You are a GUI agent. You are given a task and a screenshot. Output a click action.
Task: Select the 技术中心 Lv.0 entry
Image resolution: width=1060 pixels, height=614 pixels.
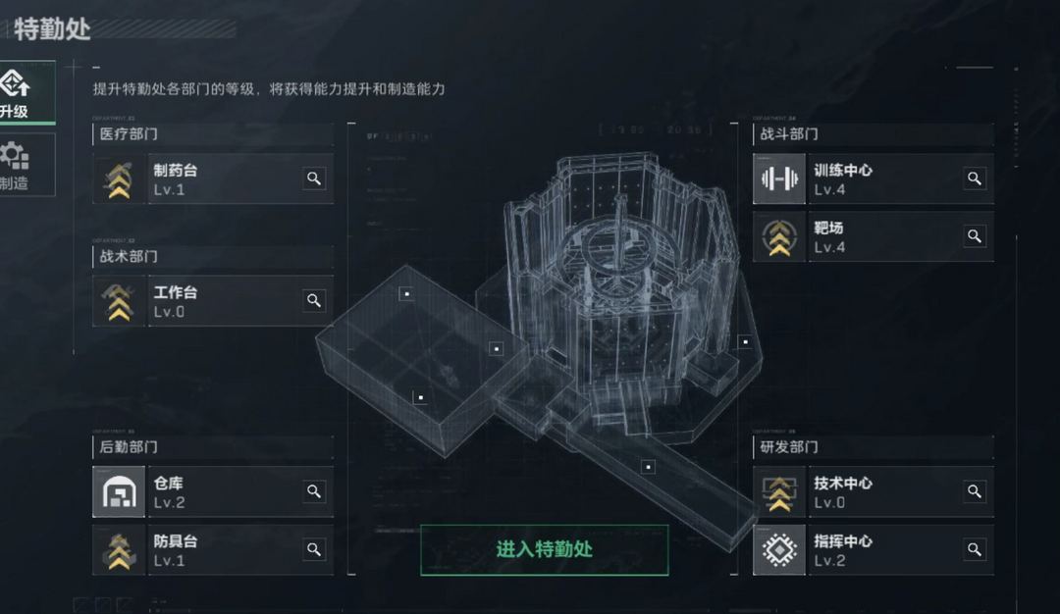[874, 491]
